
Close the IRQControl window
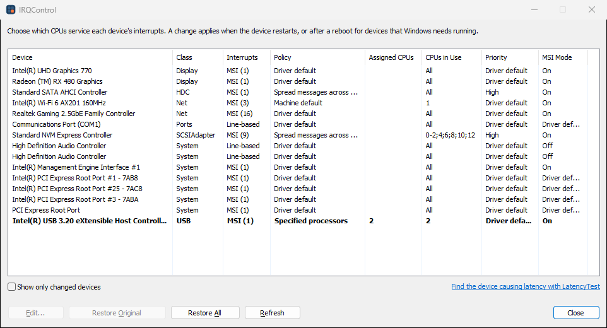tap(591, 9)
